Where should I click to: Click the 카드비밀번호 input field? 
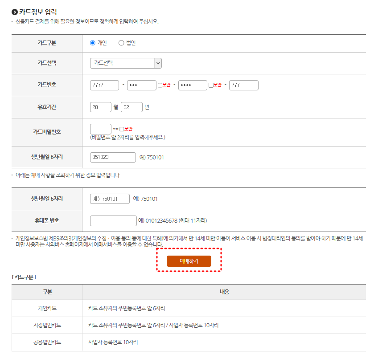click(100, 129)
